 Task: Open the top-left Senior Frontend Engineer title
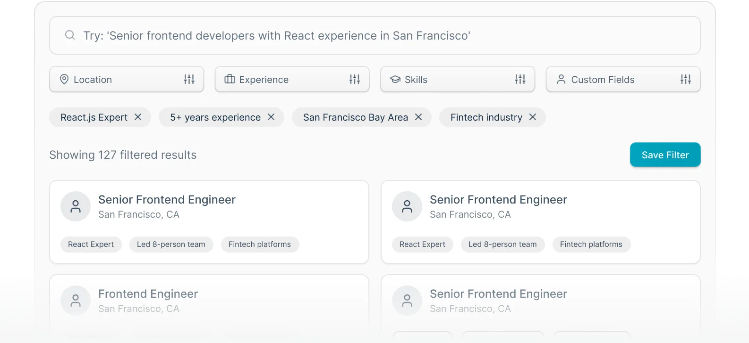coord(167,200)
